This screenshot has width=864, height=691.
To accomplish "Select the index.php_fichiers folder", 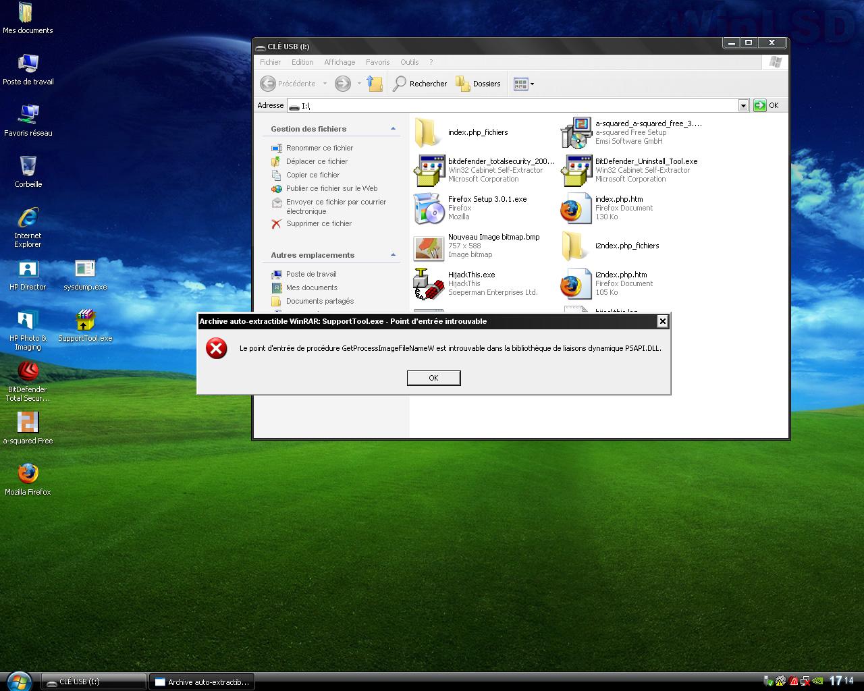I will pos(461,132).
